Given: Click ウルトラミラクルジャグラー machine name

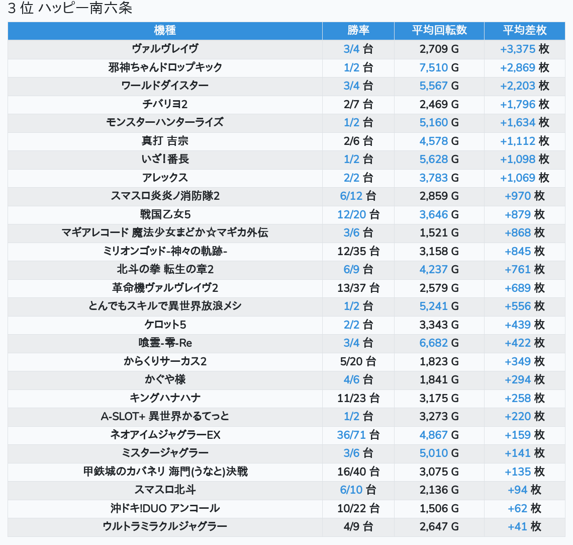Looking at the screenshot, I should (165, 527).
